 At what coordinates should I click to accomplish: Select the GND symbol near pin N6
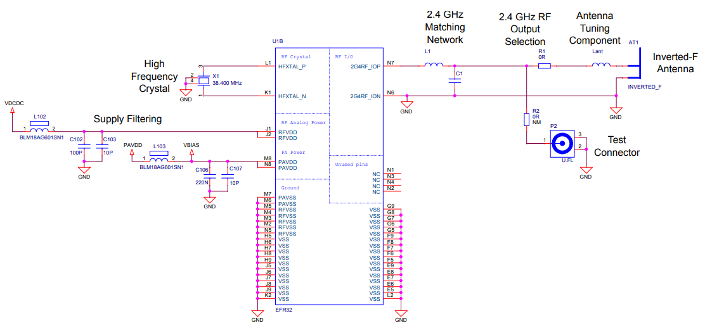point(406,104)
